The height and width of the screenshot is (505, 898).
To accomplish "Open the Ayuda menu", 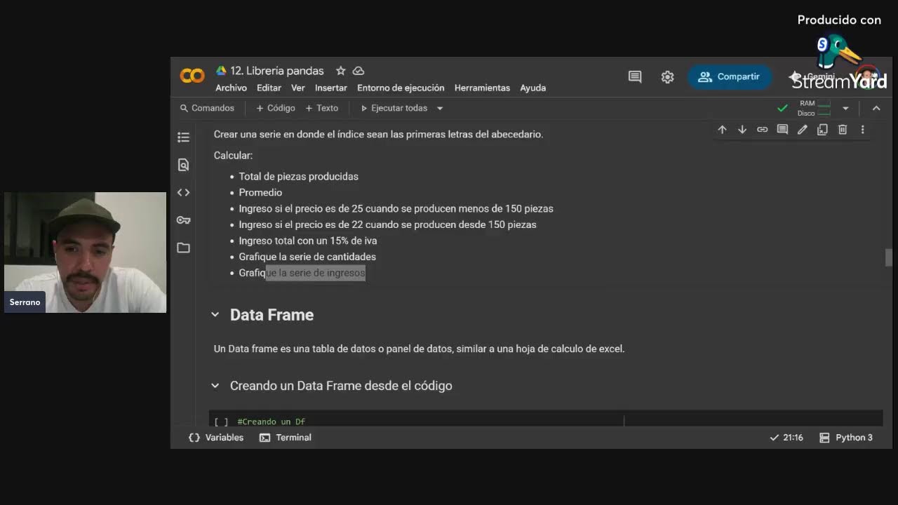I will 533,88.
